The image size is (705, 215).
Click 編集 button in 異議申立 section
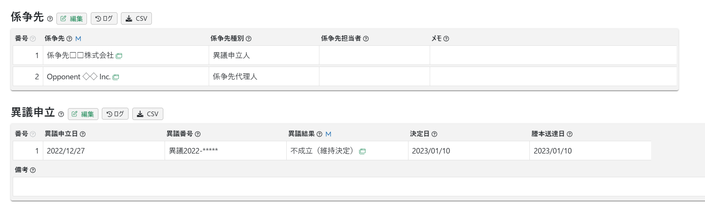point(83,114)
